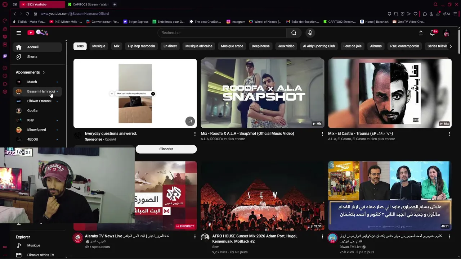
Task: Open the Instagram bookmark
Action: (x=236, y=22)
